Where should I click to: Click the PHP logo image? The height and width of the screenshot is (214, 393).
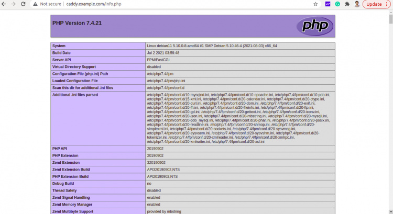(314, 26)
